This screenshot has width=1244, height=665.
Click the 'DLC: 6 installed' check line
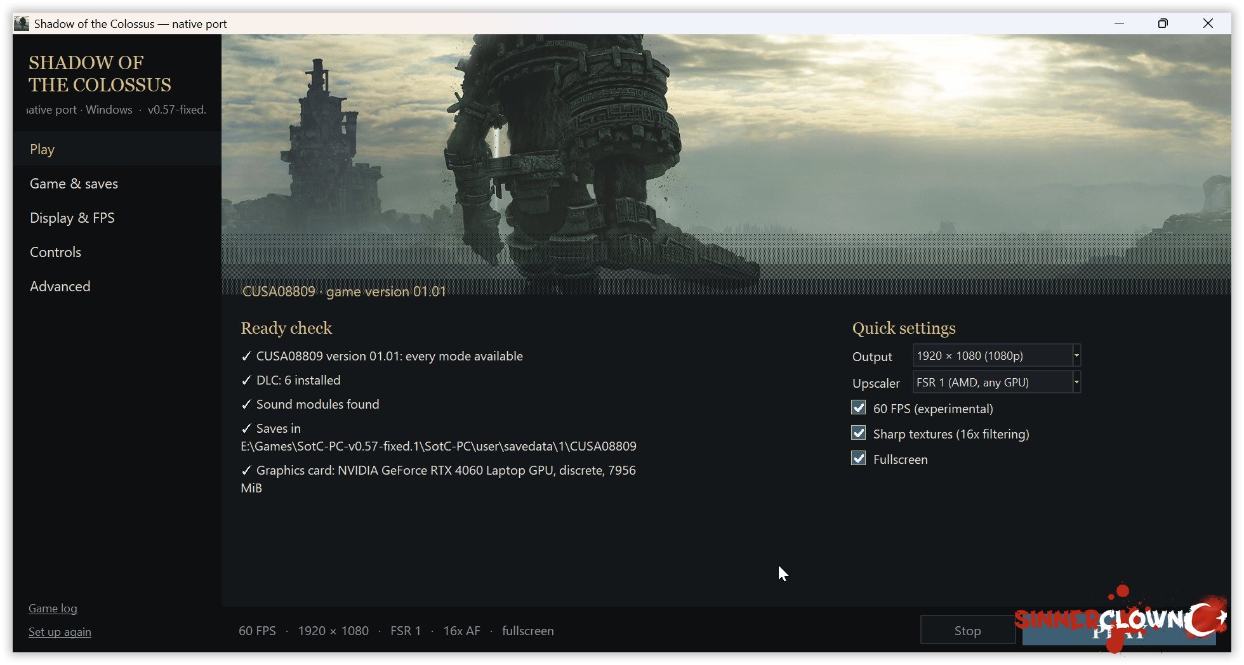(x=291, y=380)
